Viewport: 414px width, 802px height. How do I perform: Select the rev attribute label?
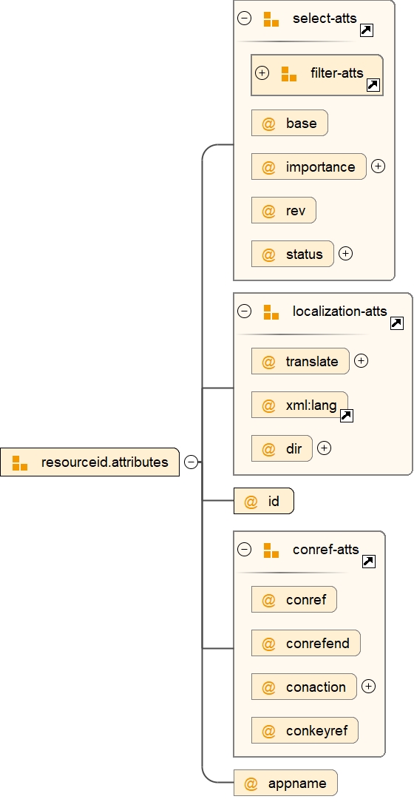pos(296,211)
